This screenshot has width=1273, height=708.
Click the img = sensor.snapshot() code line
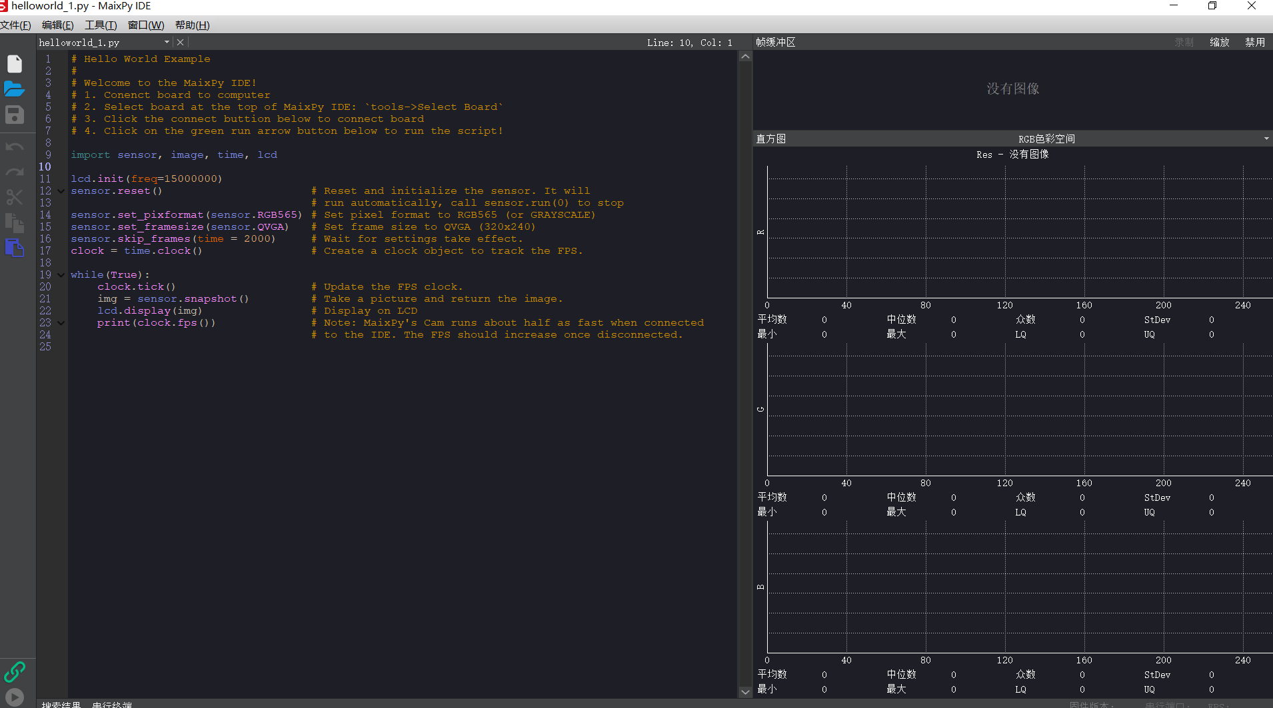tap(173, 299)
